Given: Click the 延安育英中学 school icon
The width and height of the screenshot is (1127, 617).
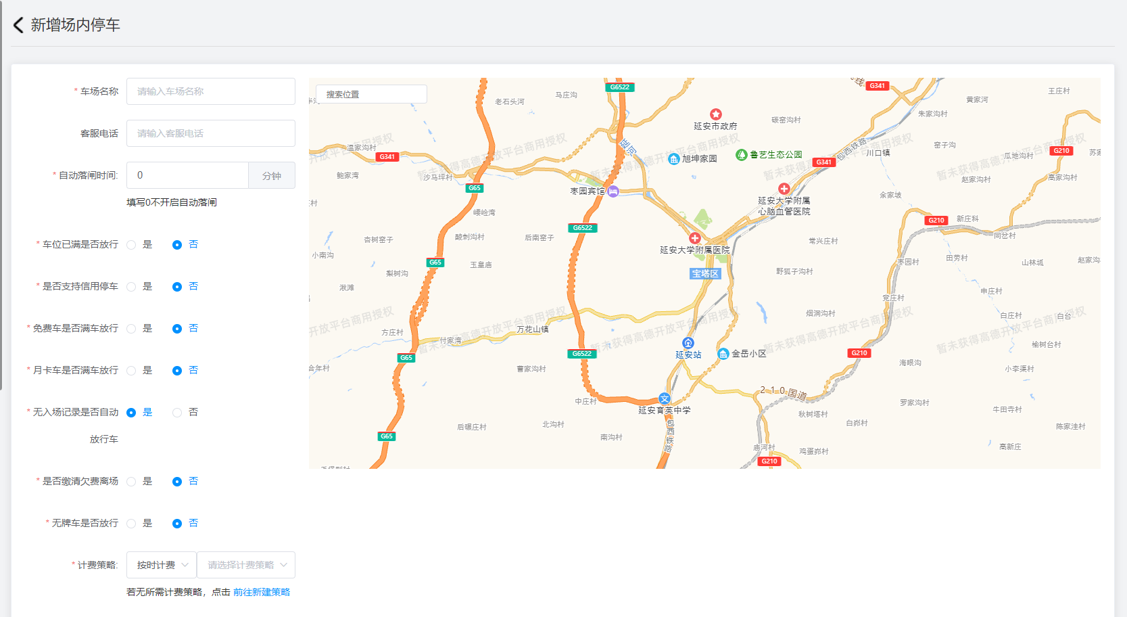Looking at the screenshot, I should tap(665, 399).
